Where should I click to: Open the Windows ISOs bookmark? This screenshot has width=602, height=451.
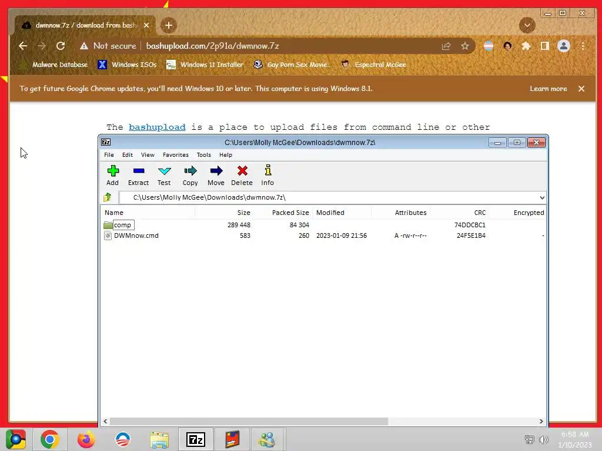127,65
